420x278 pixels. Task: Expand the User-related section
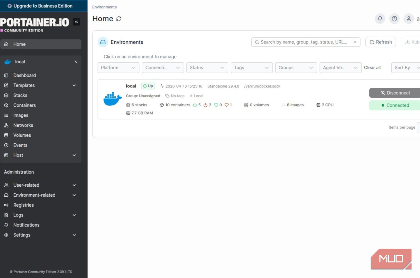41,185
